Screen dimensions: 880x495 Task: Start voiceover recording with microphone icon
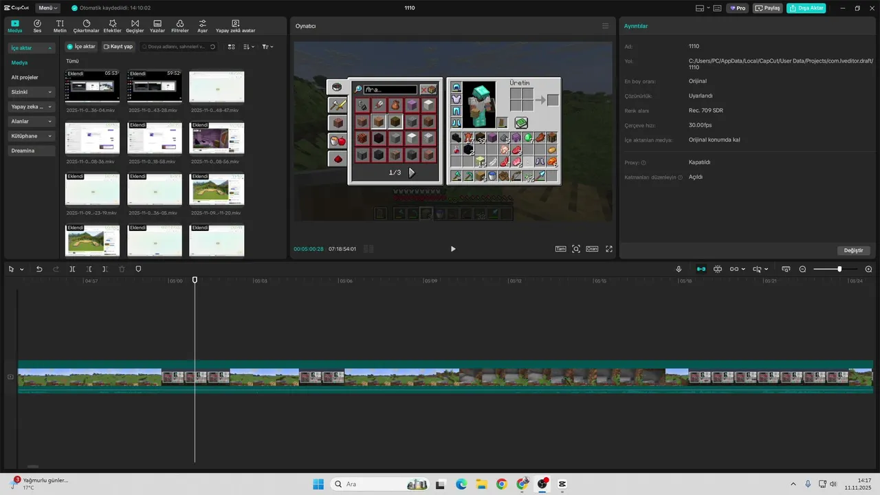click(x=679, y=269)
